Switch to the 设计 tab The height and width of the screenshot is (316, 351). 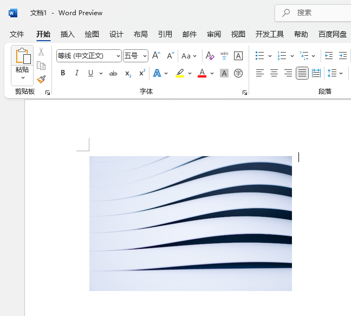click(x=116, y=34)
